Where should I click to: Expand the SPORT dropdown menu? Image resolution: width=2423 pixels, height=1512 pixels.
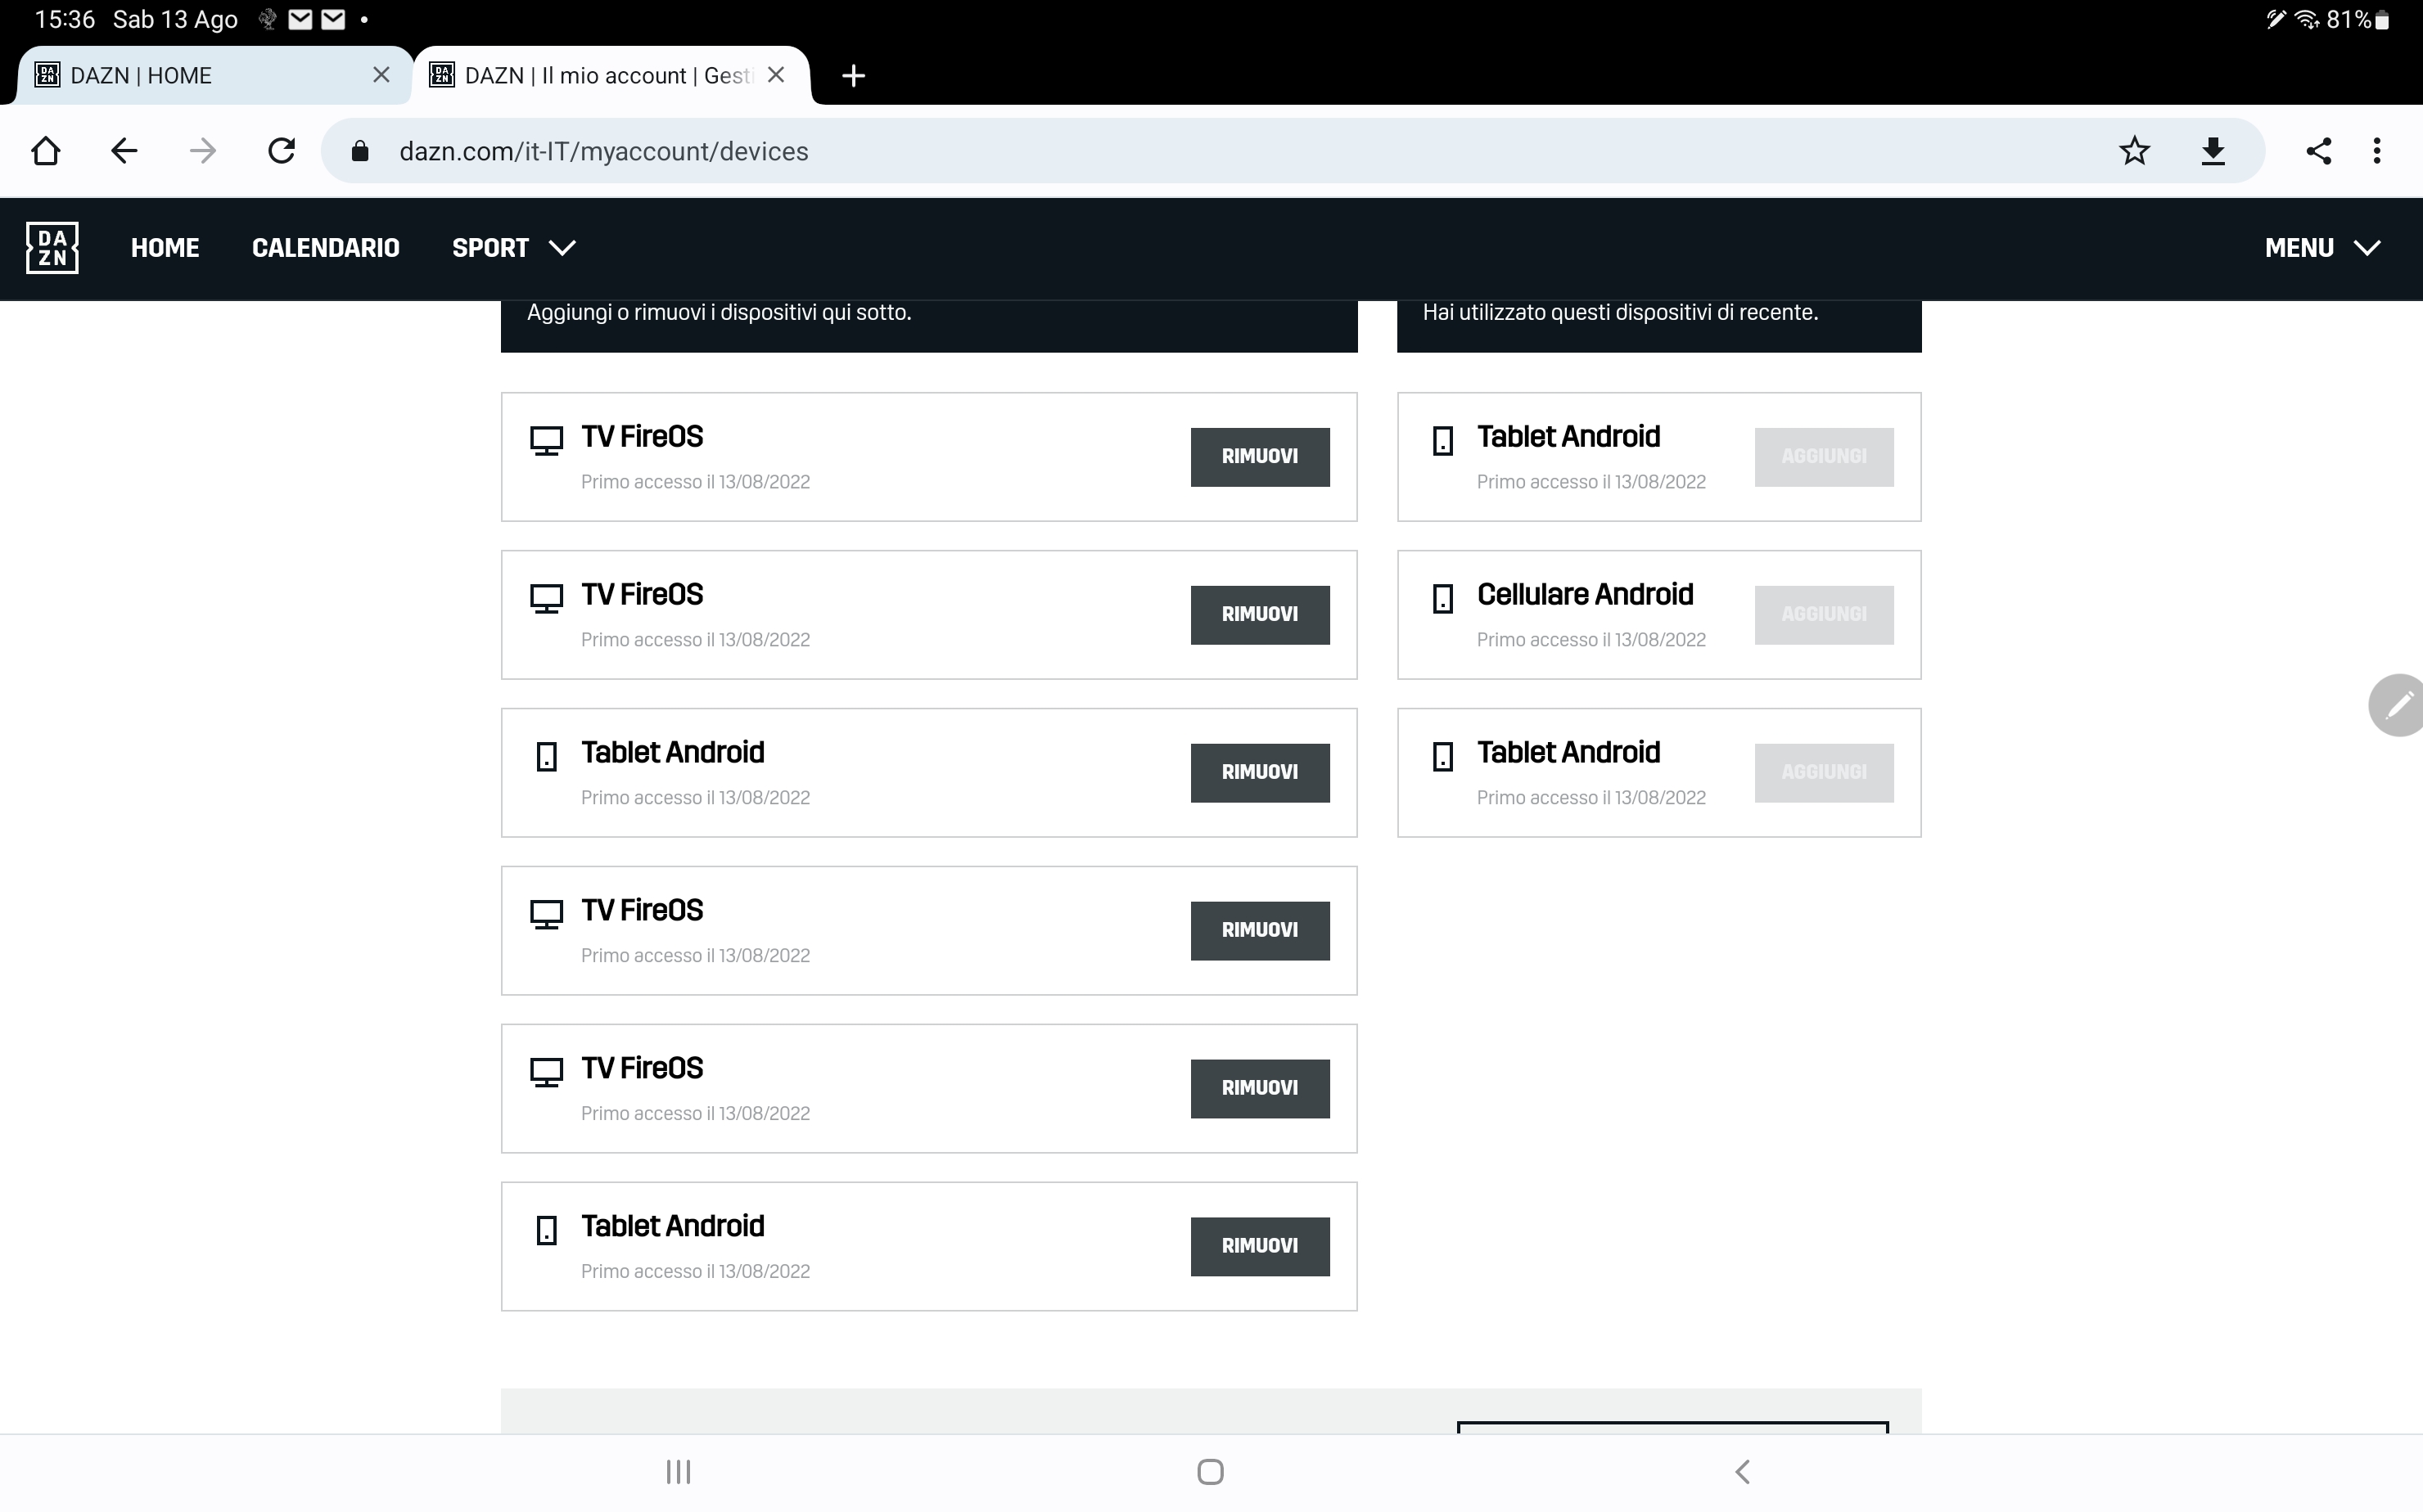513,248
